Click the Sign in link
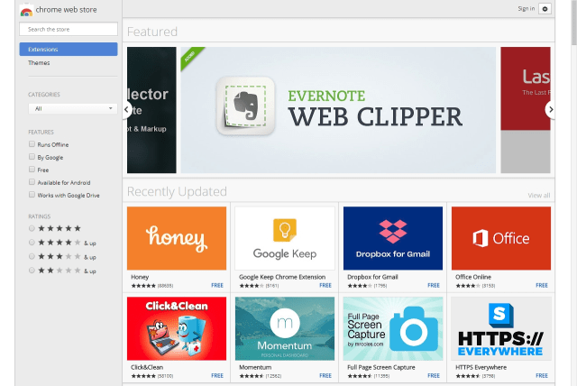Screen dimensions: 577x386 (527, 8)
